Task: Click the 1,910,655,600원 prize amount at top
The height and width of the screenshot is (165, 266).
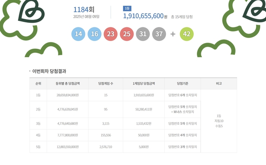Action: [145, 16]
